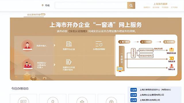Click the building icon for 我要开办企业
Viewport: 184px width, 103px height.
69,44
